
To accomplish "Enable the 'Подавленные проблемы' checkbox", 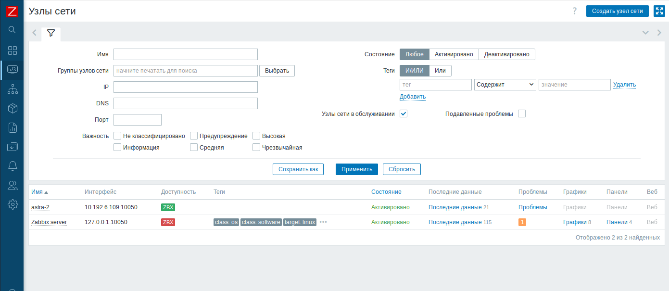I will [522, 114].
